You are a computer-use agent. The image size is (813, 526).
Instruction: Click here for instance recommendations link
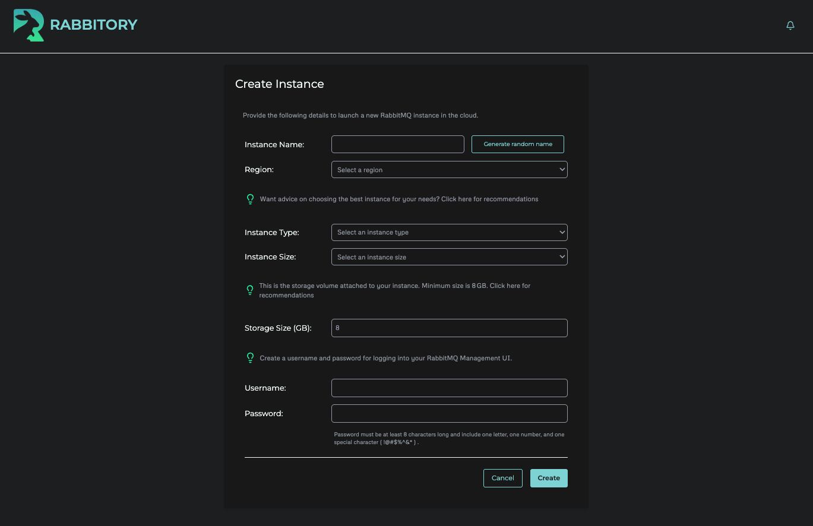point(489,199)
